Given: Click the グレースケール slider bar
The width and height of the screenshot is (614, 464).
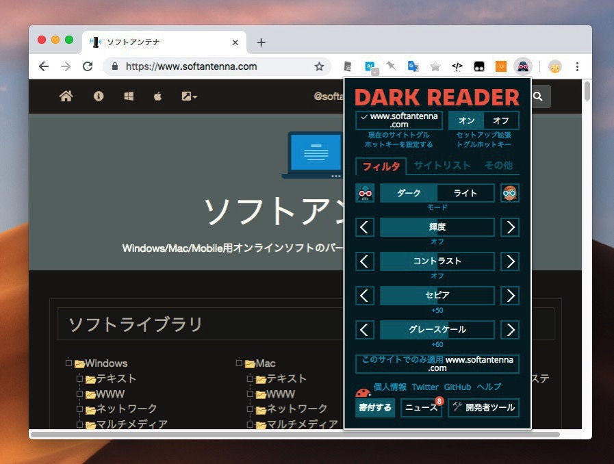Looking at the screenshot, I should [x=437, y=330].
